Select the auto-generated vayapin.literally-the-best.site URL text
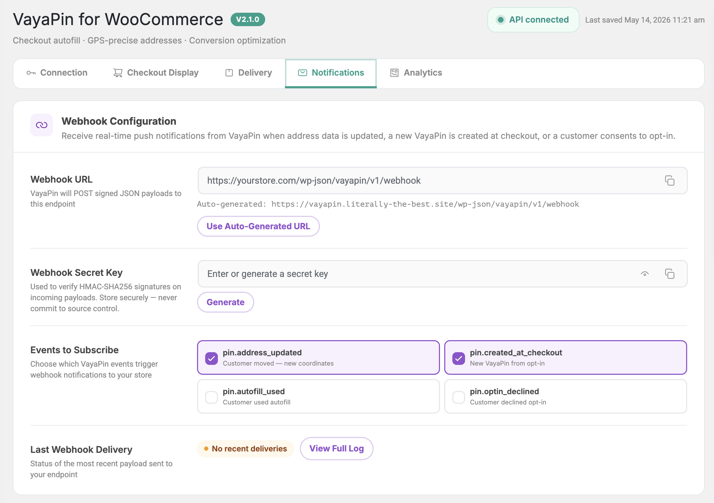The height and width of the screenshot is (503, 714). pyautogui.click(x=425, y=204)
